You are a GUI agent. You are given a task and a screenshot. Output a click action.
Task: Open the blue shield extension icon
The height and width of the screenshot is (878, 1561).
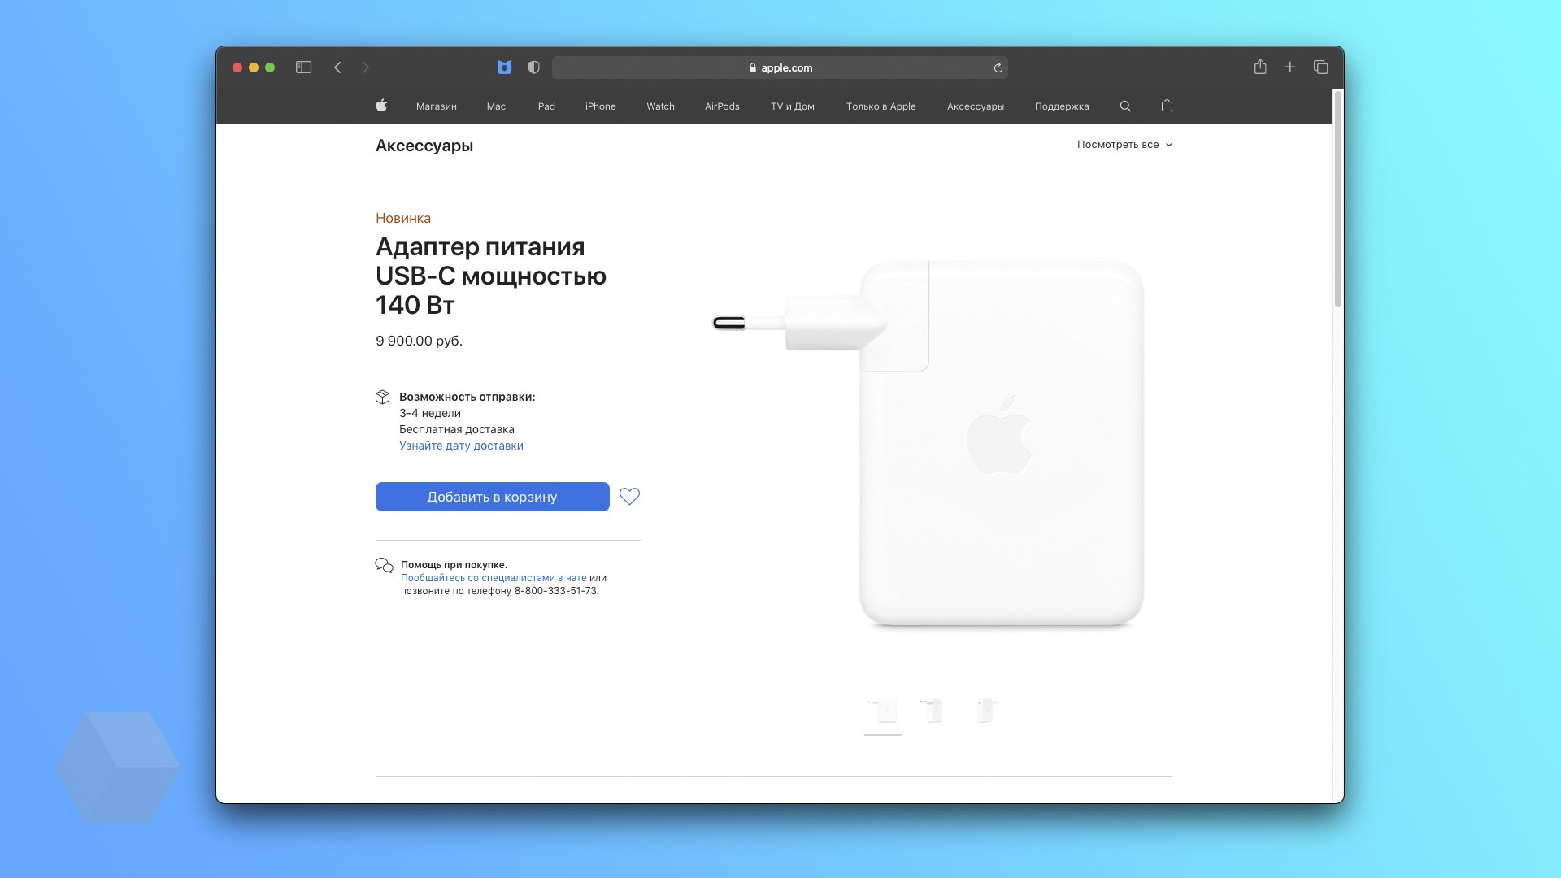(x=504, y=67)
